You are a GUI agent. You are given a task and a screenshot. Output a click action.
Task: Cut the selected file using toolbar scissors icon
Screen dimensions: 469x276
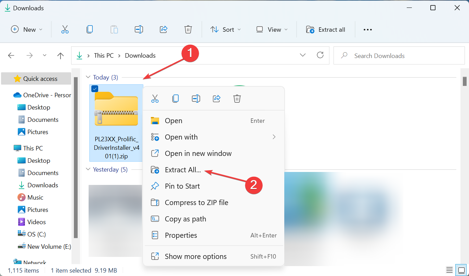coord(65,29)
